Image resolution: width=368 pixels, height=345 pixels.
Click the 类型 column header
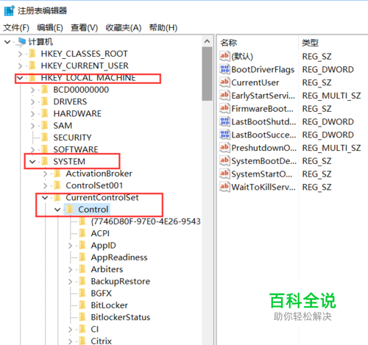(310, 43)
